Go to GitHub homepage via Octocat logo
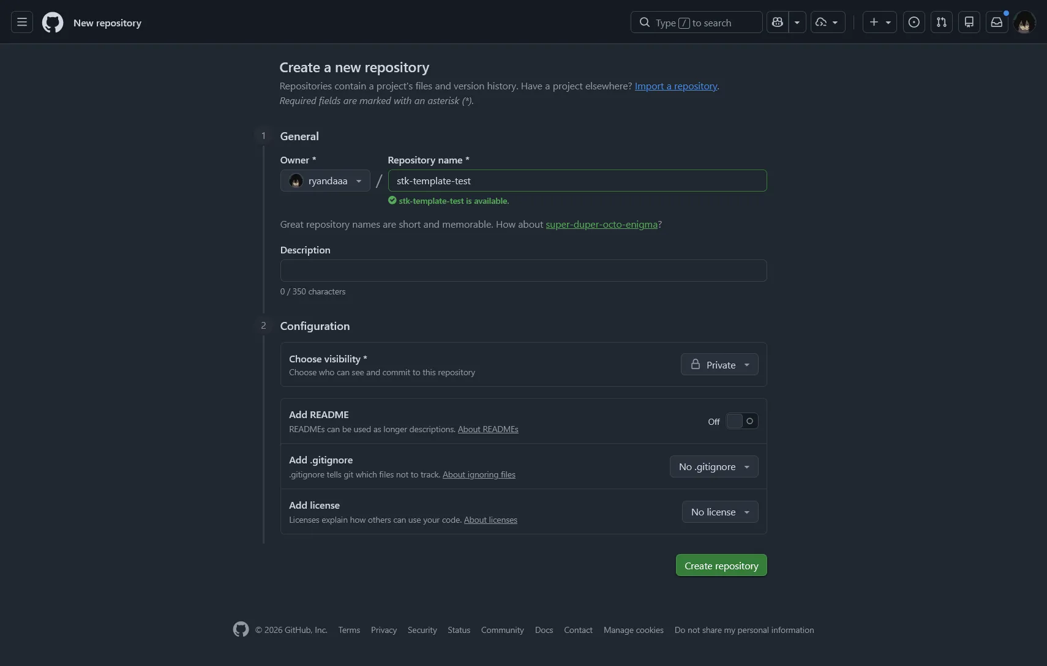Screen dimensions: 1047x666 click(53, 23)
